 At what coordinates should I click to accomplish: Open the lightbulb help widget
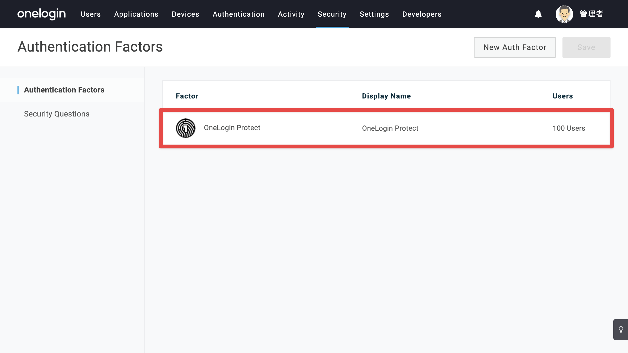point(621,330)
